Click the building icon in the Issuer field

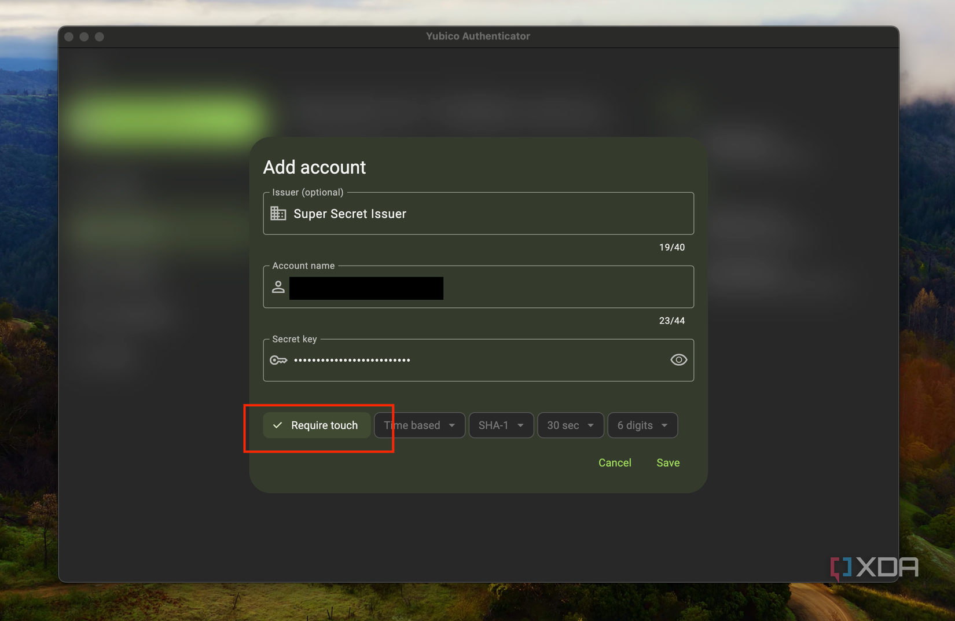pos(278,213)
